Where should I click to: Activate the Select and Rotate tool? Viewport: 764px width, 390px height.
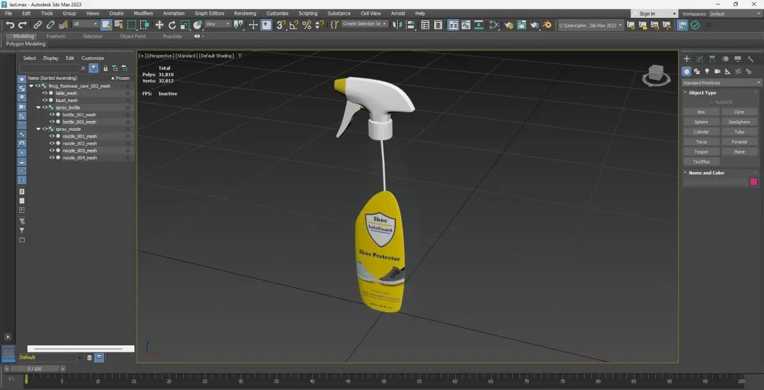click(172, 25)
